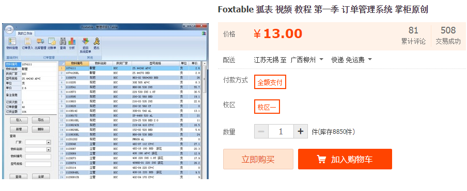Click the 供货厂家 column header

(122, 63)
